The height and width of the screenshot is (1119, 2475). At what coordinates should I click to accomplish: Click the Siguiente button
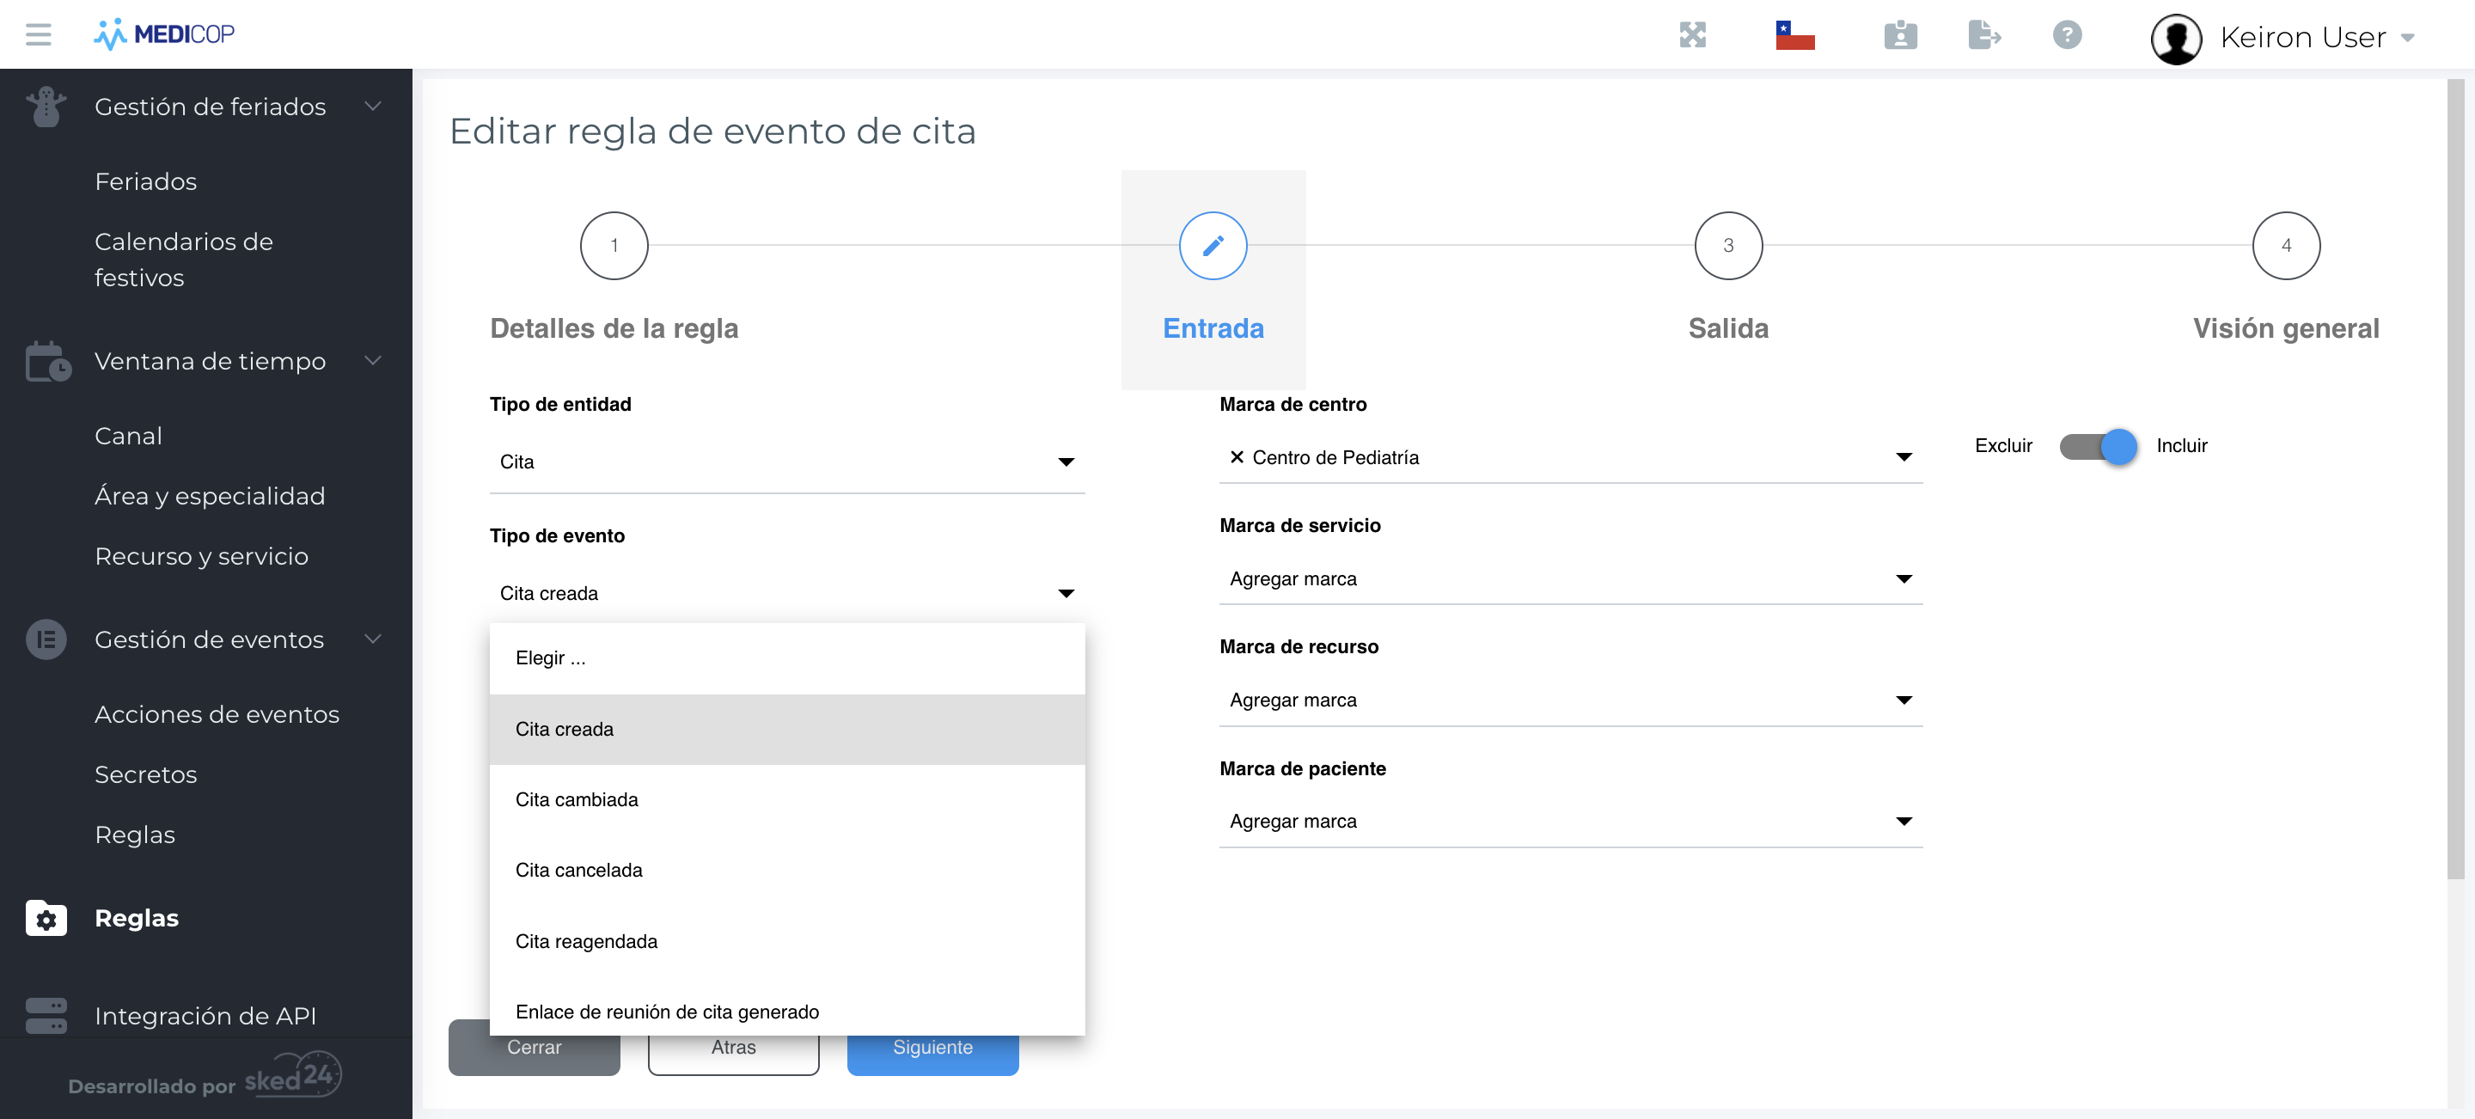932,1047
